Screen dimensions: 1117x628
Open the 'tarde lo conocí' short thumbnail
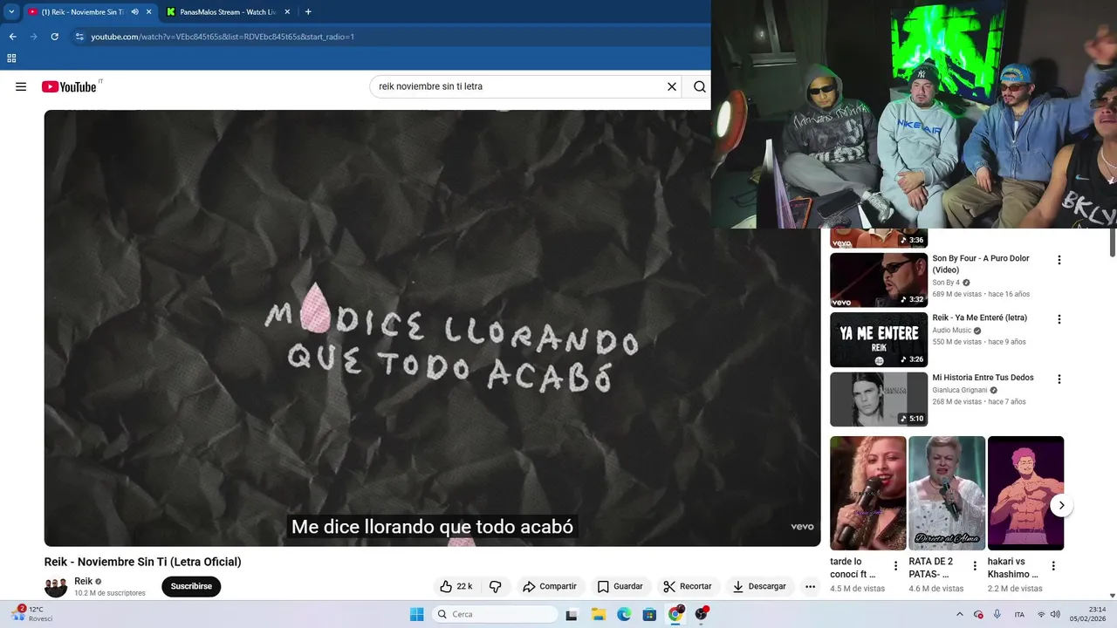pos(868,493)
